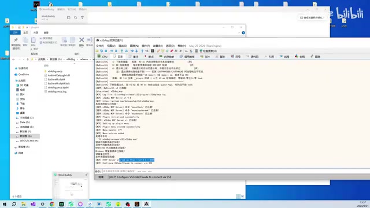Click the x32dbg bug icon on taskbar
The width and height of the screenshot is (370, 208).
pyautogui.click(x=146, y=204)
